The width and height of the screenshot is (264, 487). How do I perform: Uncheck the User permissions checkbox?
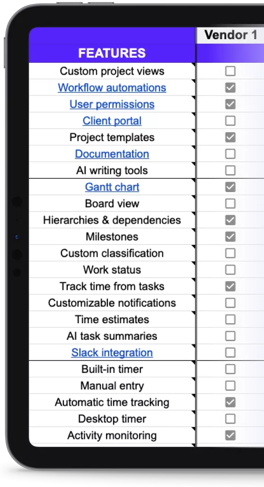(230, 104)
